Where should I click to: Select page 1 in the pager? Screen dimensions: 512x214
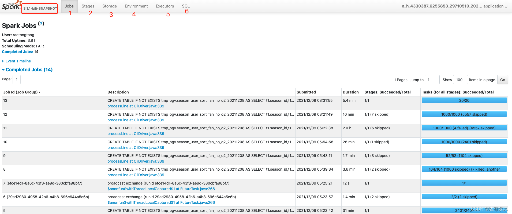[17, 80]
